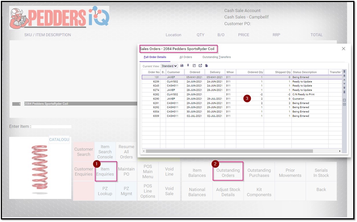Open Outstanding Transfers tab
The width and height of the screenshot is (357, 222).
pyautogui.click(x=217, y=57)
